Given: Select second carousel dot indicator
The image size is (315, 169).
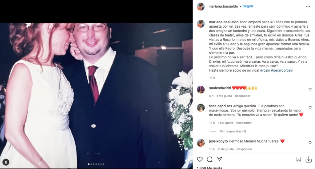Looking at the screenshot, I should pyautogui.click(x=91, y=164).
